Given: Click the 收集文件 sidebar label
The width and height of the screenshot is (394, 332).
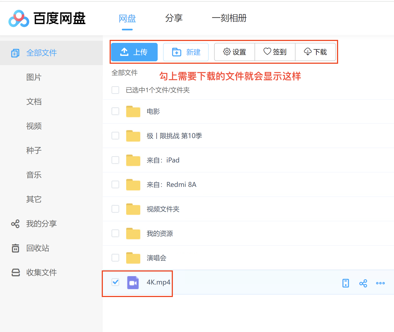Looking at the screenshot, I should click(42, 273).
